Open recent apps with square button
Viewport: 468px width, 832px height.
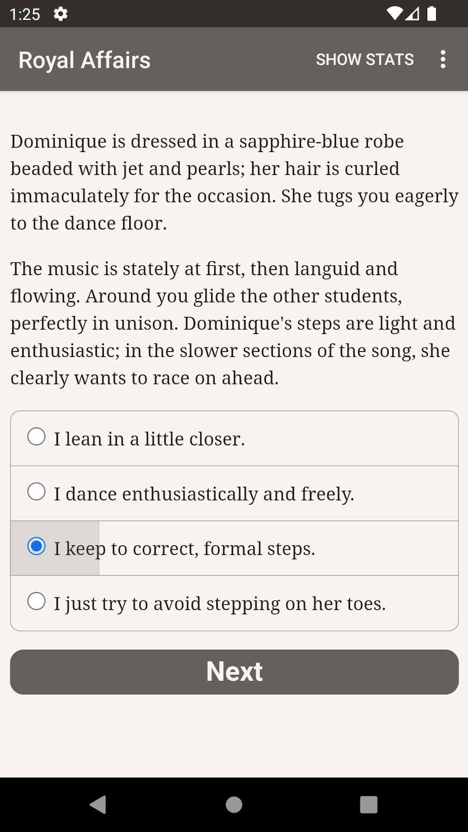368,804
